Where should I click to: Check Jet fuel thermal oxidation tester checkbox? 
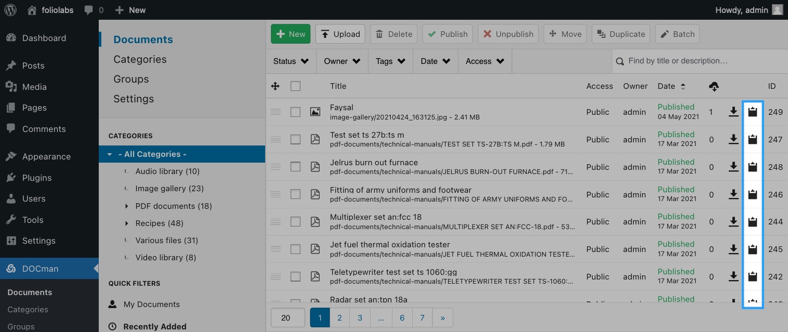click(x=295, y=249)
